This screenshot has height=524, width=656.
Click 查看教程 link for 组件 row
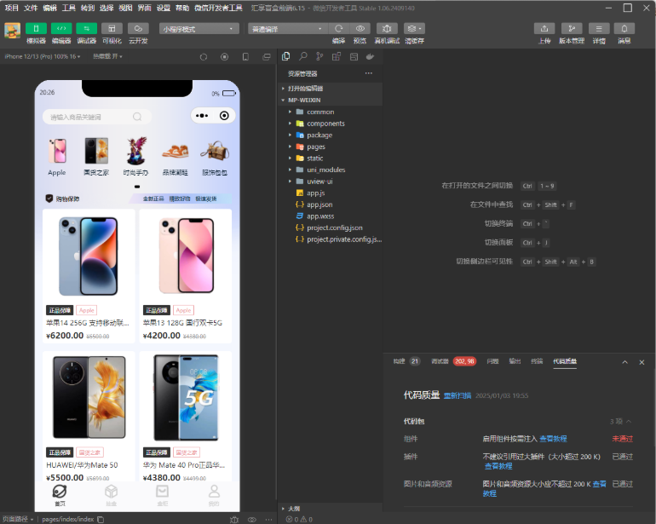[554, 439]
